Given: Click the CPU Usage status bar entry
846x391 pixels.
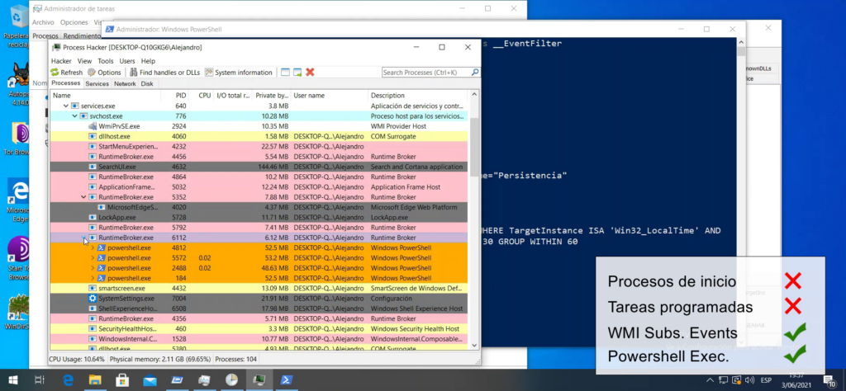Looking at the screenshot, I should coord(77,359).
